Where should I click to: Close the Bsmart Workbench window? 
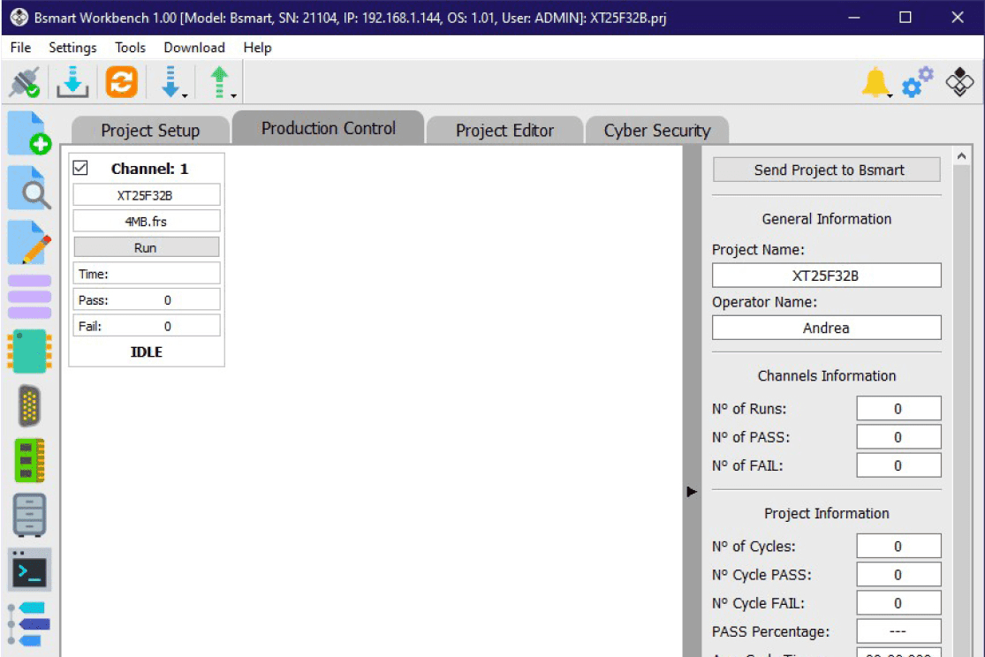[x=958, y=17]
